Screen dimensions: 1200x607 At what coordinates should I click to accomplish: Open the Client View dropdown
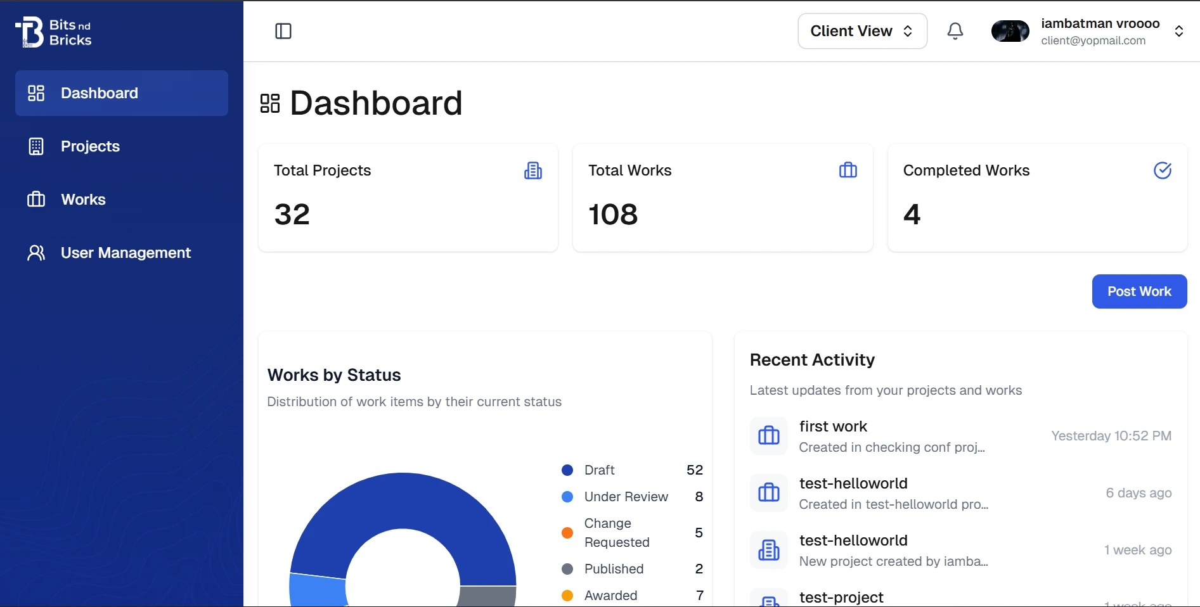point(861,31)
